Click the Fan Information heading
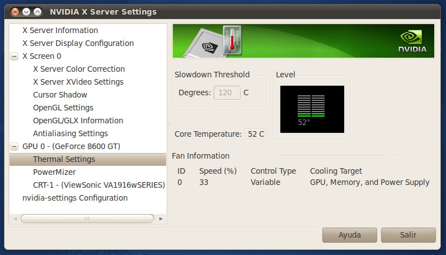446x255 pixels. click(200, 156)
